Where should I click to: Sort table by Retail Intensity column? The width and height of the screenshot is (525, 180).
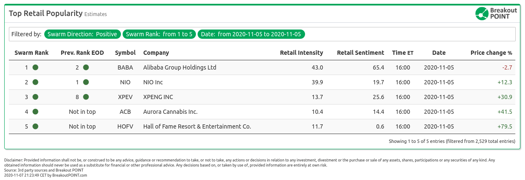301,53
